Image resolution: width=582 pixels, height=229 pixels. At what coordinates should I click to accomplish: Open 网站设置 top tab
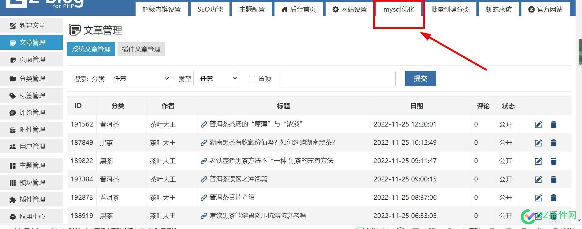coord(350,9)
